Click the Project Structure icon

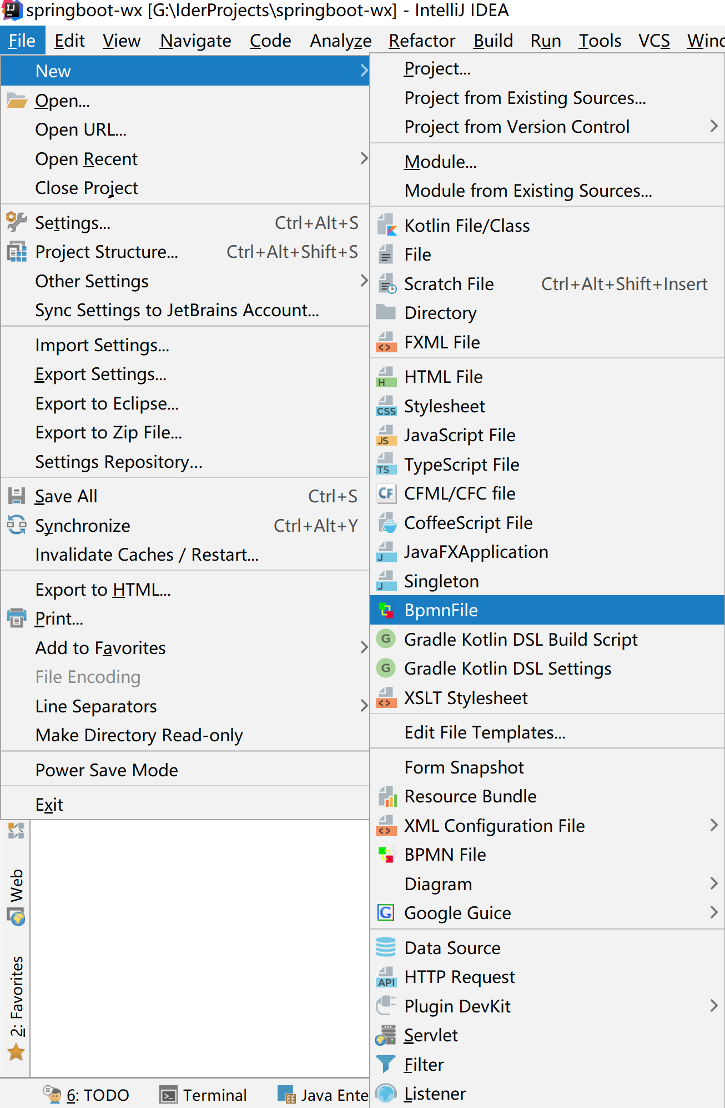(17, 252)
